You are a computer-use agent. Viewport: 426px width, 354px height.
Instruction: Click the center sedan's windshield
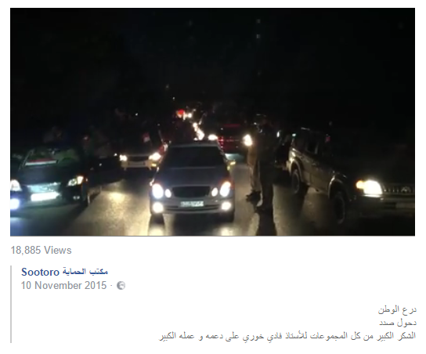[x=192, y=157]
